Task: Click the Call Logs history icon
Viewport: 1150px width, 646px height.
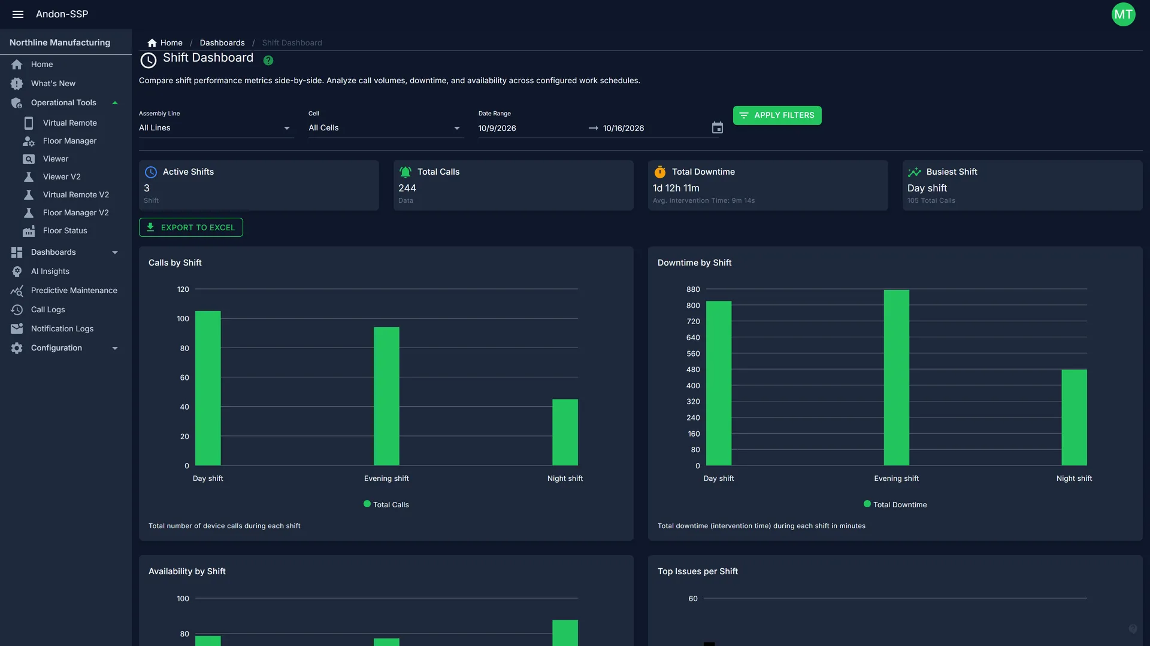Action: click(x=17, y=310)
